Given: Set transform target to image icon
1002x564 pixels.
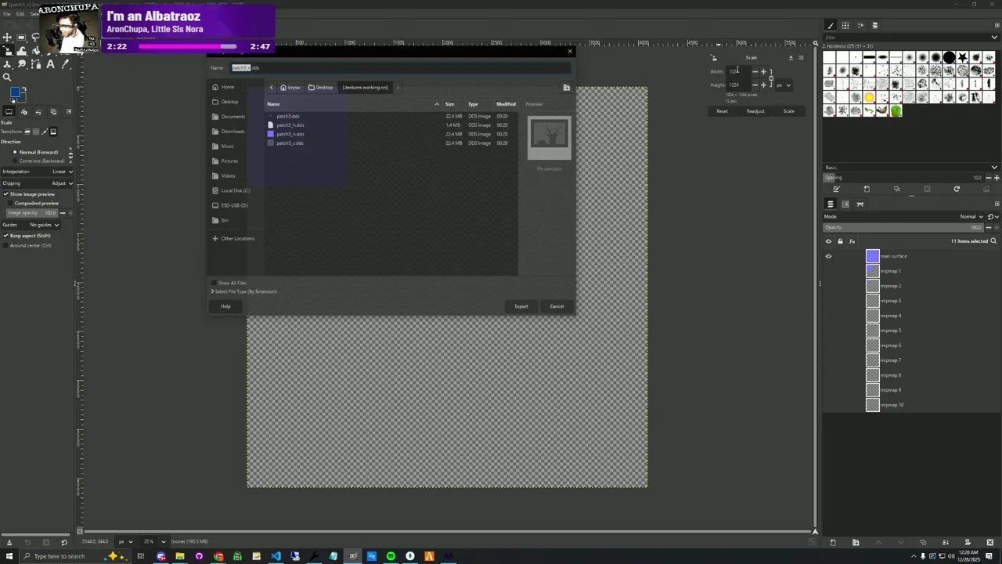Looking at the screenshot, I should pos(53,132).
